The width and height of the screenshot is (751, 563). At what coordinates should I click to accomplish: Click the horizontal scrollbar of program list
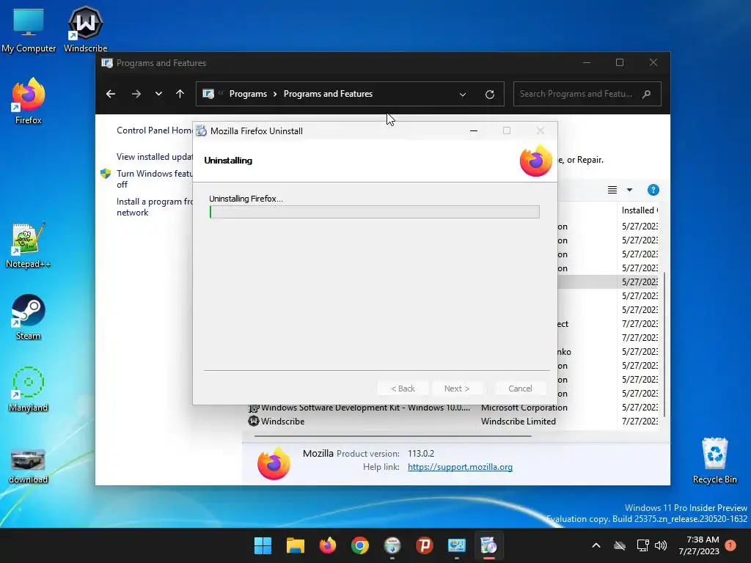(x=393, y=436)
